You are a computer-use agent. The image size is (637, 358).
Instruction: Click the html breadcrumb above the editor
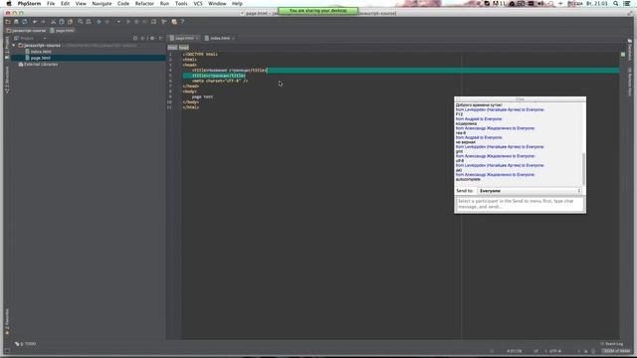click(x=172, y=48)
